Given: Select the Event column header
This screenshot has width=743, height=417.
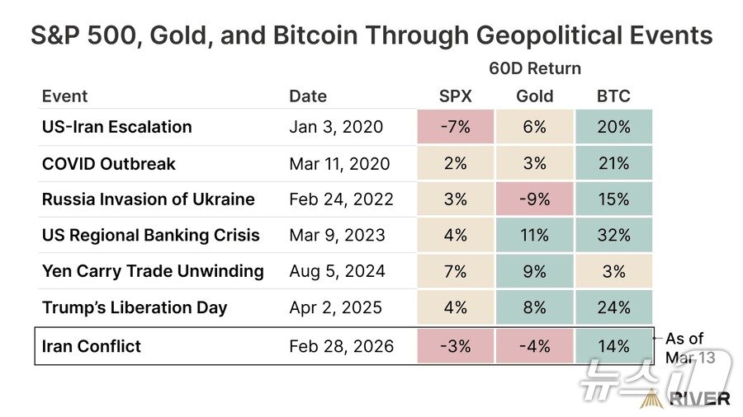Looking at the screenshot, I should pos(64,96).
